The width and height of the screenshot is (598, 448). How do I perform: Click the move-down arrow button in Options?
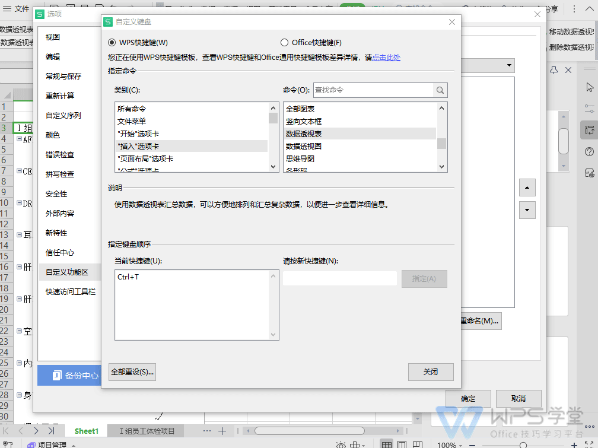point(527,210)
